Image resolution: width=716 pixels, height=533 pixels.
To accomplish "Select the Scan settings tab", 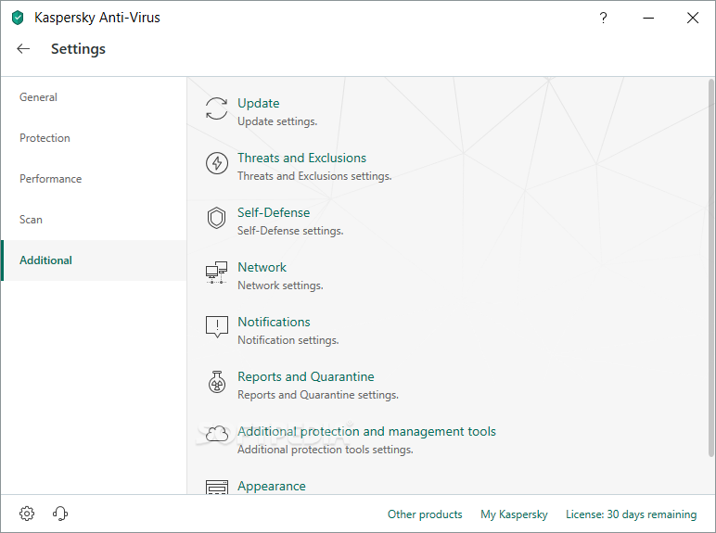I will [x=94, y=220].
